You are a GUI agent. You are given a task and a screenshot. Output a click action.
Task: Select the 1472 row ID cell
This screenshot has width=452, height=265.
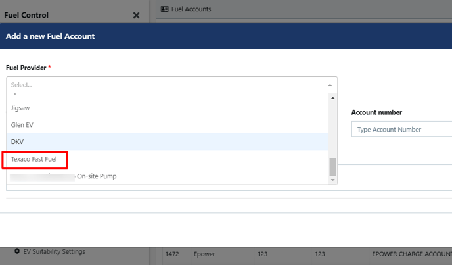click(172, 254)
